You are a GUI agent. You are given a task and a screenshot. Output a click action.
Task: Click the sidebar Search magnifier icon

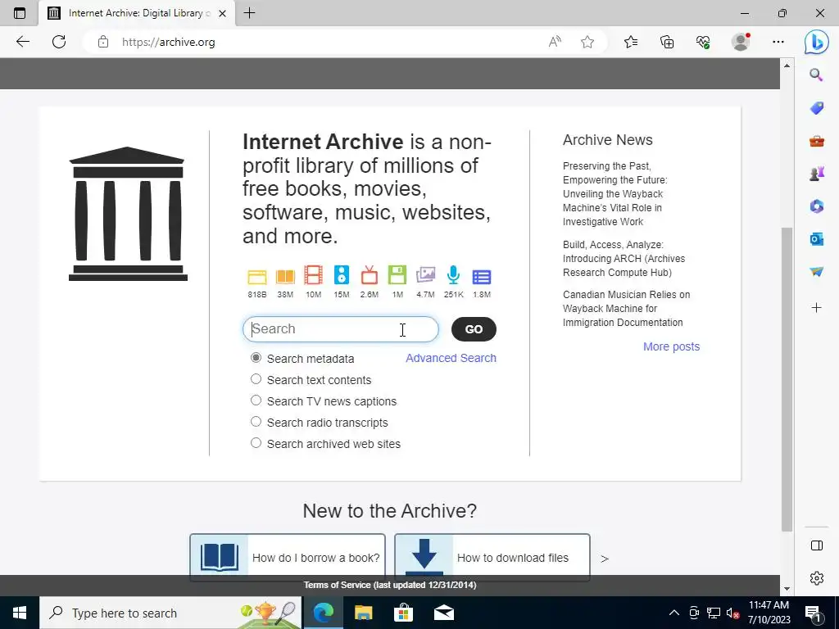tap(816, 75)
